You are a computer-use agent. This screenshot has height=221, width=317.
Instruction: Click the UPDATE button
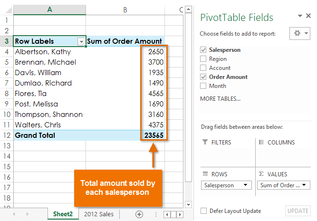click(x=298, y=211)
